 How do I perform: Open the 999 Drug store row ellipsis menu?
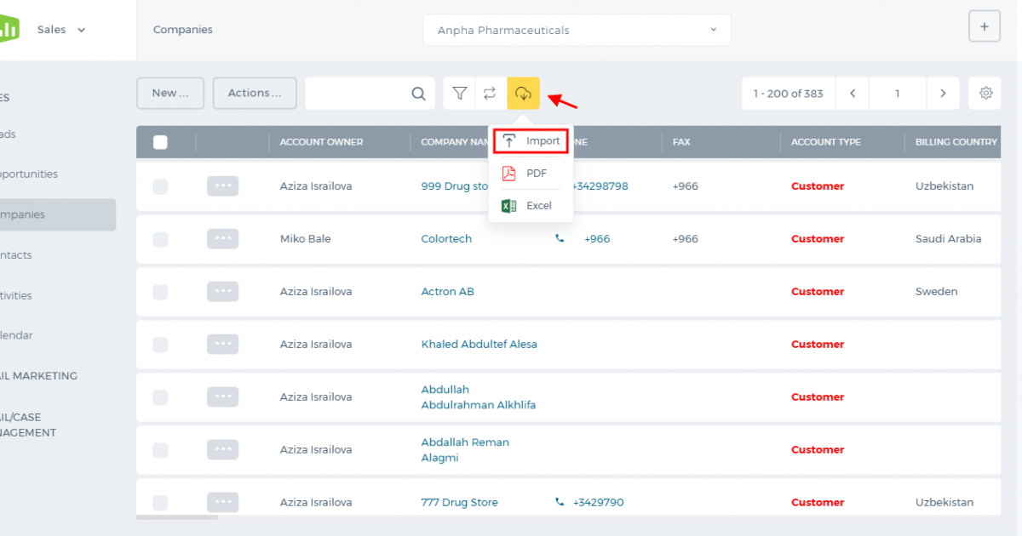tap(222, 186)
